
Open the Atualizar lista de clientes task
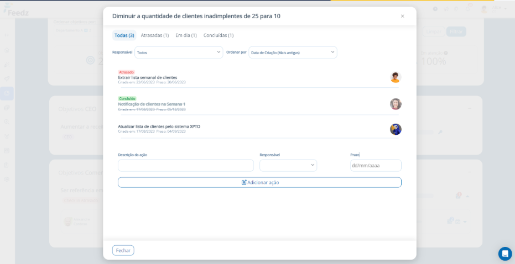pyautogui.click(x=159, y=126)
